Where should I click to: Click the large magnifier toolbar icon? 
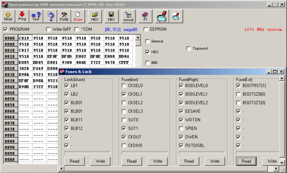click(x=162, y=16)
